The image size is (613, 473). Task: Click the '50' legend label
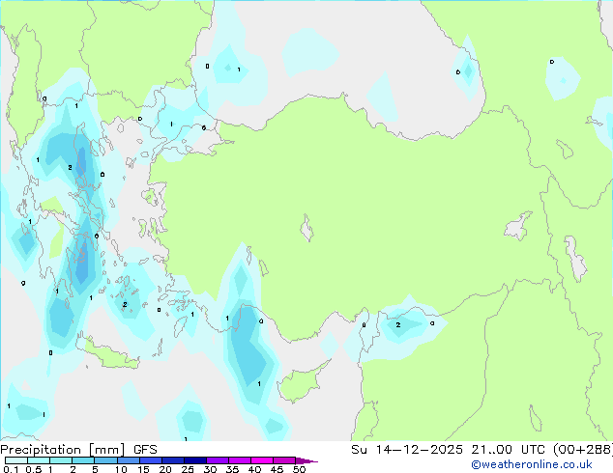[x=299, y=469]
